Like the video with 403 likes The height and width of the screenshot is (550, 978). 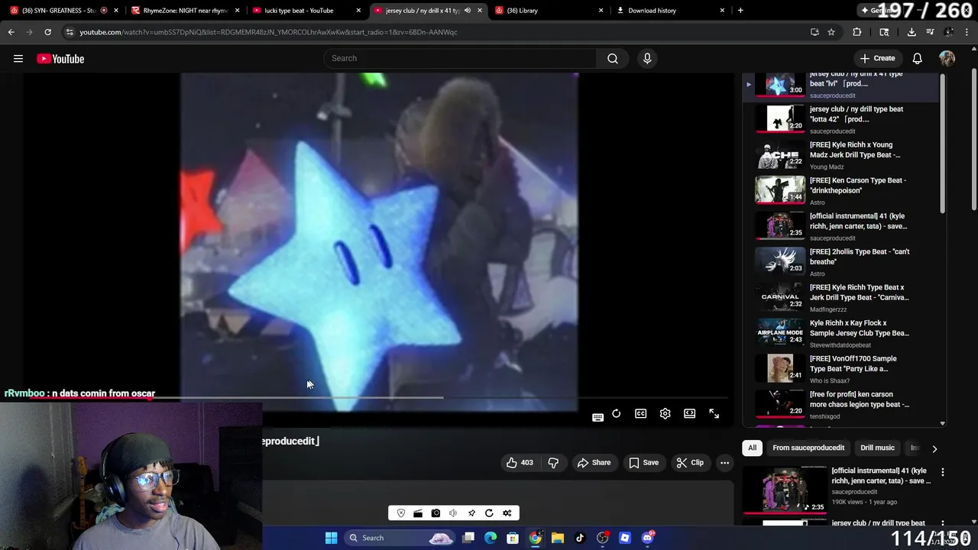[x=520, y=462]
